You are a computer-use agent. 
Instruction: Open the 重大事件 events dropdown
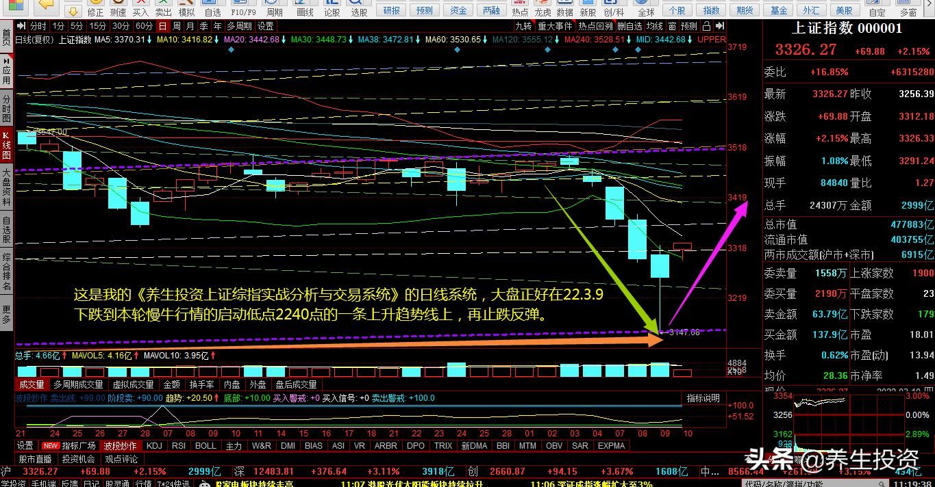coord(554,26)
